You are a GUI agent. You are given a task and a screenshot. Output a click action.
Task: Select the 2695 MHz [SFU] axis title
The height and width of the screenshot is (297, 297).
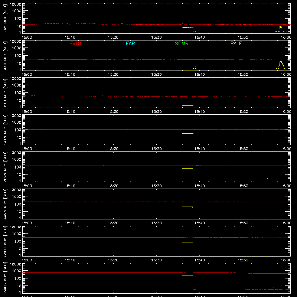tap(5, 167)
